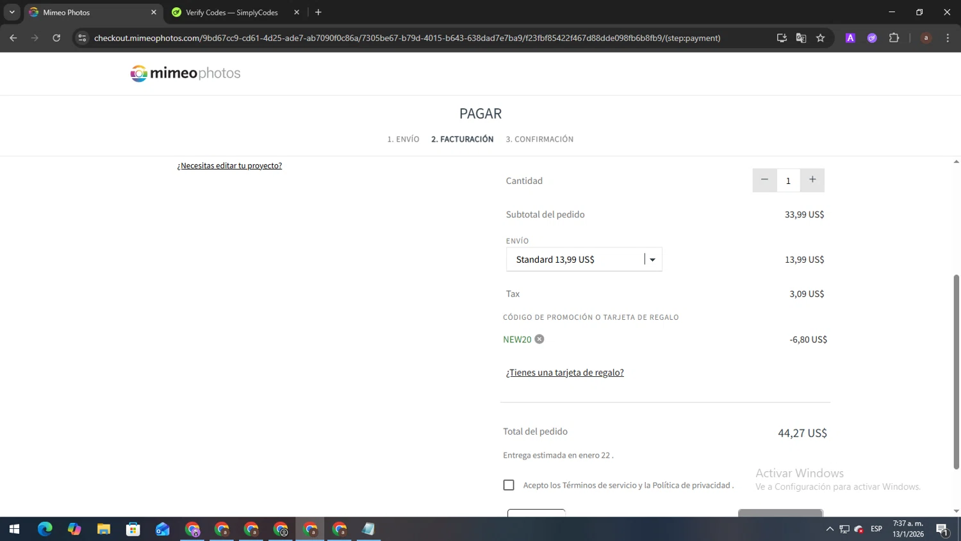
Task: Go to the 1. ENVÍO step
Action: [403, 139]
